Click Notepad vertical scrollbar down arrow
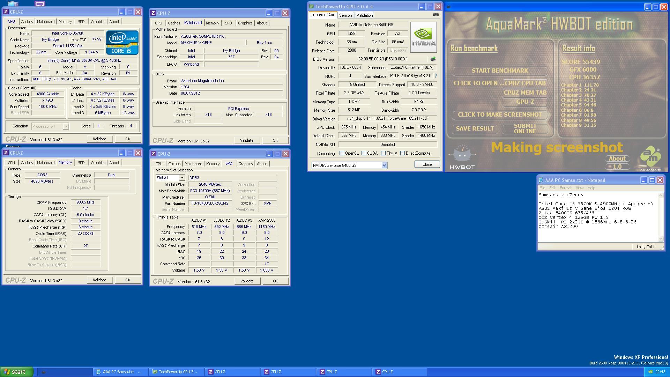This screenshot has height=377, width=670. [x=660, y=239]
